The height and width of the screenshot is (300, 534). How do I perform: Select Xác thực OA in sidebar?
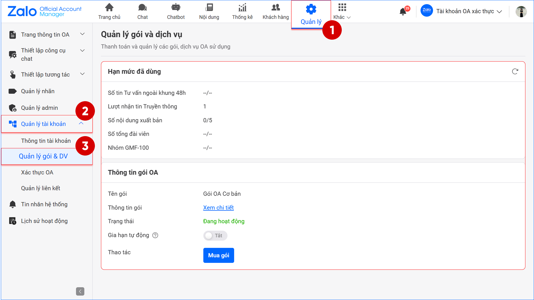tap(37, 172)
